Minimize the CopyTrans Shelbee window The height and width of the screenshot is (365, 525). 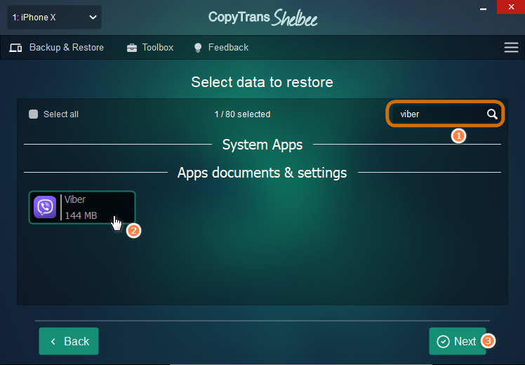[483, 8]
